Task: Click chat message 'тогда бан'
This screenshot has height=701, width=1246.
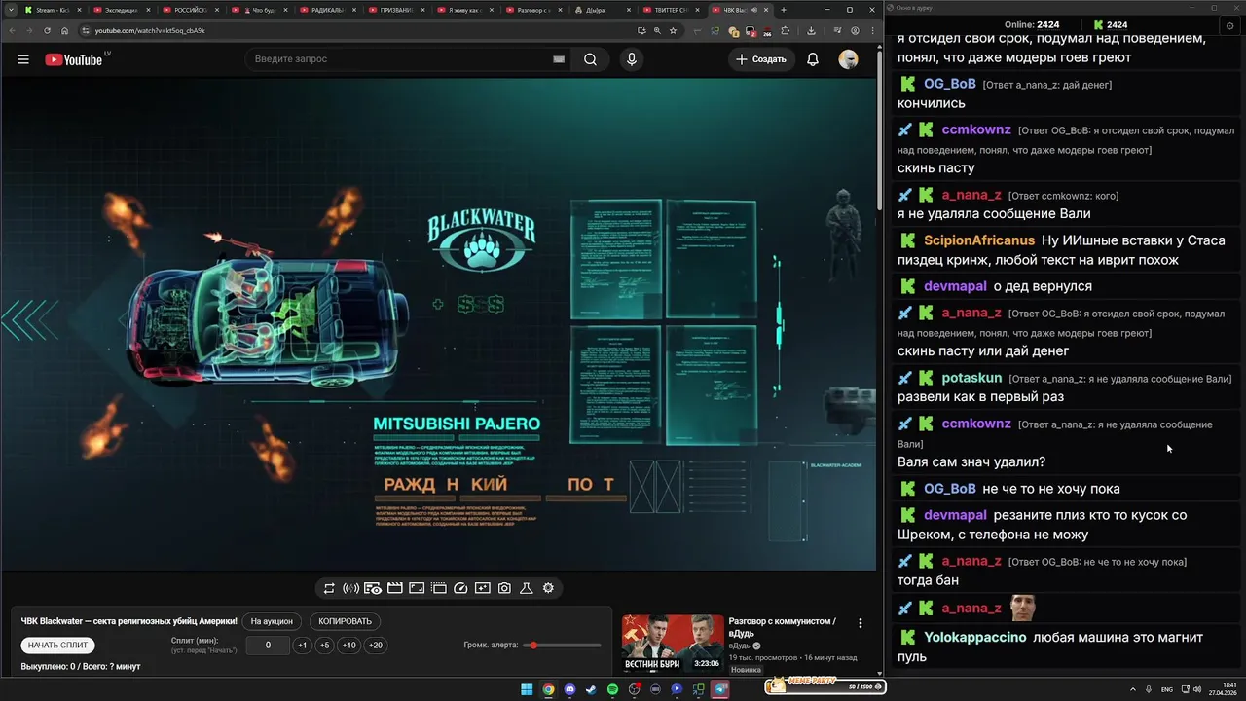Action: (x=928, y=580)
